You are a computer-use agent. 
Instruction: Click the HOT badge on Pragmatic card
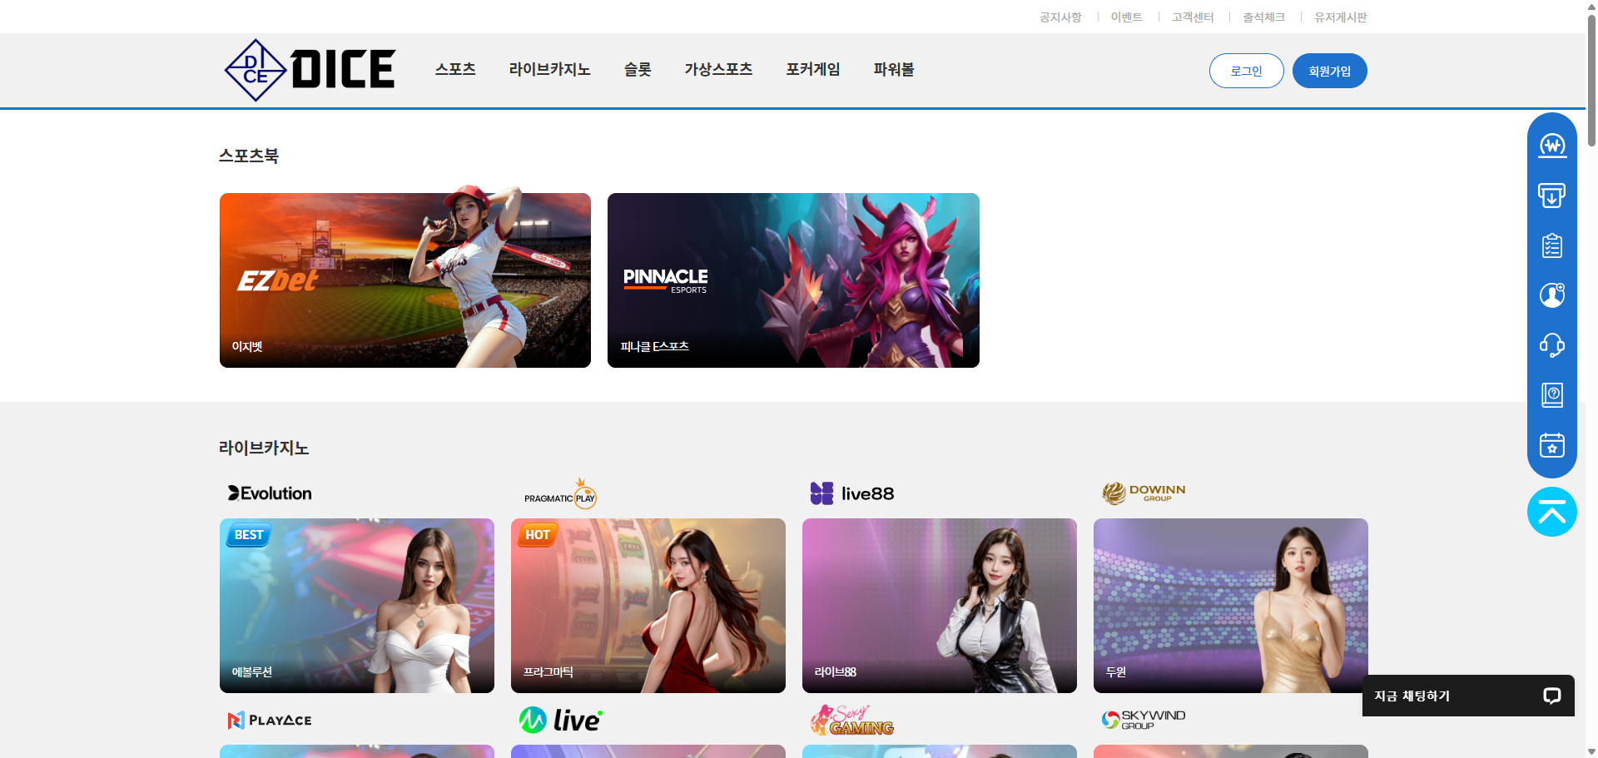tap(538, 535)
